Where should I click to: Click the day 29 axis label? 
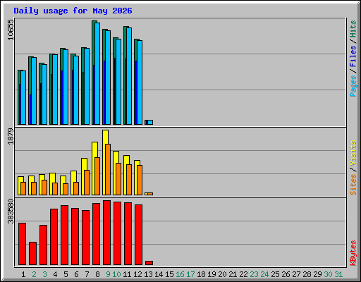click(x=317, y=274)
